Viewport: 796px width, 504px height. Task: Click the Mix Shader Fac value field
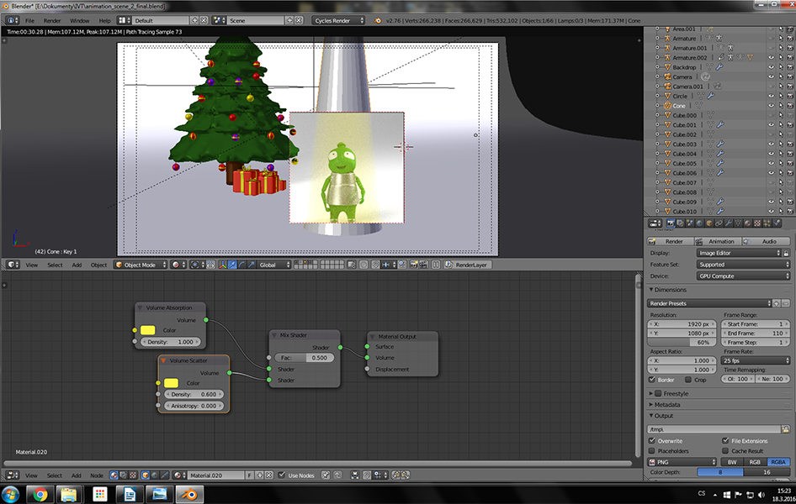(305, 358)
